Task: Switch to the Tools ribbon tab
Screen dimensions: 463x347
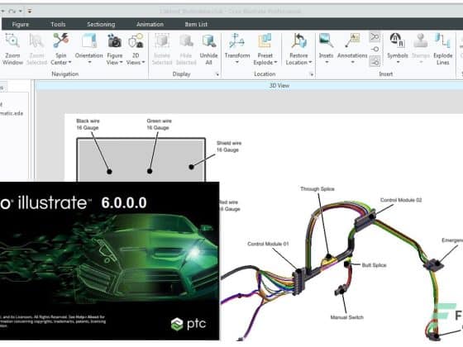Action: (58, 24)
